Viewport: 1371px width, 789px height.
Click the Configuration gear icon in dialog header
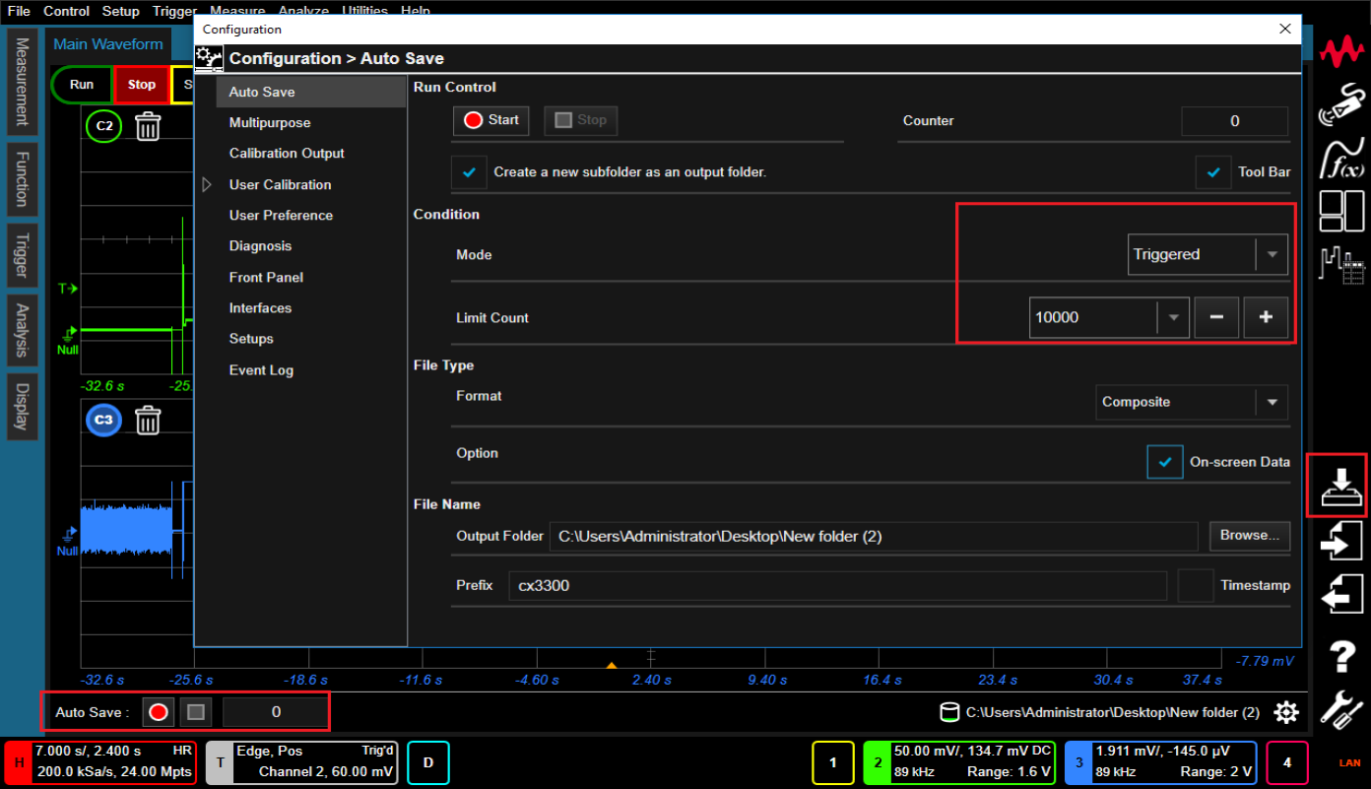pos(210,58)
